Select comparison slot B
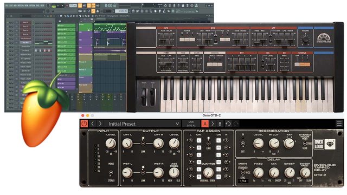This screenshot has width=347, height=195. pos(220,124)
